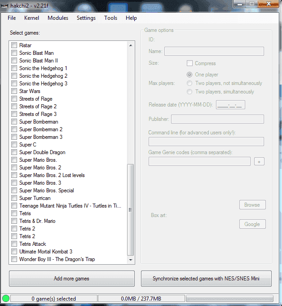Image resolution: width=282 pixels, height=306 pixels.
Task: Click the Google box art button
Action: click(252, 224)
